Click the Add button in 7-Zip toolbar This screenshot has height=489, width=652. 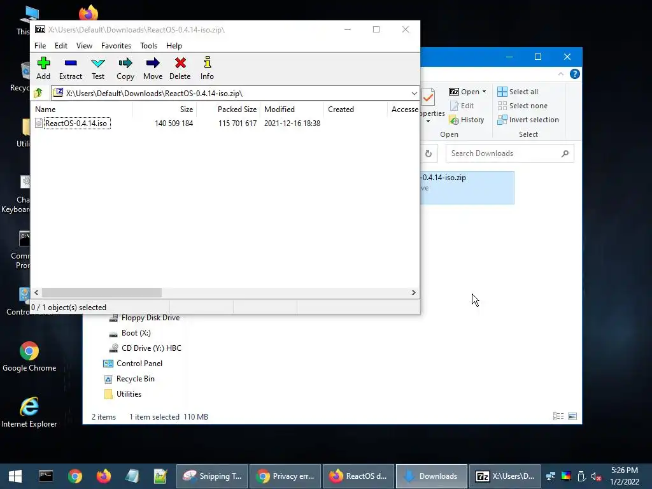click(x=43, y=69)
